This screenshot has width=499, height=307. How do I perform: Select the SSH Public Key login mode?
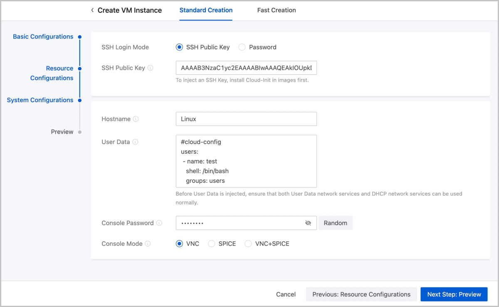click(180, 47)
